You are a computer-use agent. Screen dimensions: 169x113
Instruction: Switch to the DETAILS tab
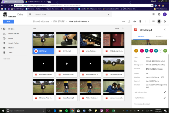[141, 37]
